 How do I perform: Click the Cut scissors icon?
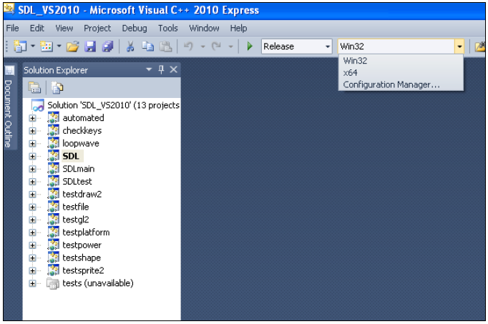pos(130,46)
